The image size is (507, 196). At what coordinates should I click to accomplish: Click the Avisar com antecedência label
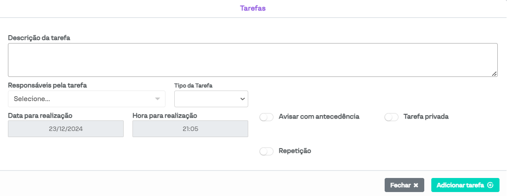[319, 117]
